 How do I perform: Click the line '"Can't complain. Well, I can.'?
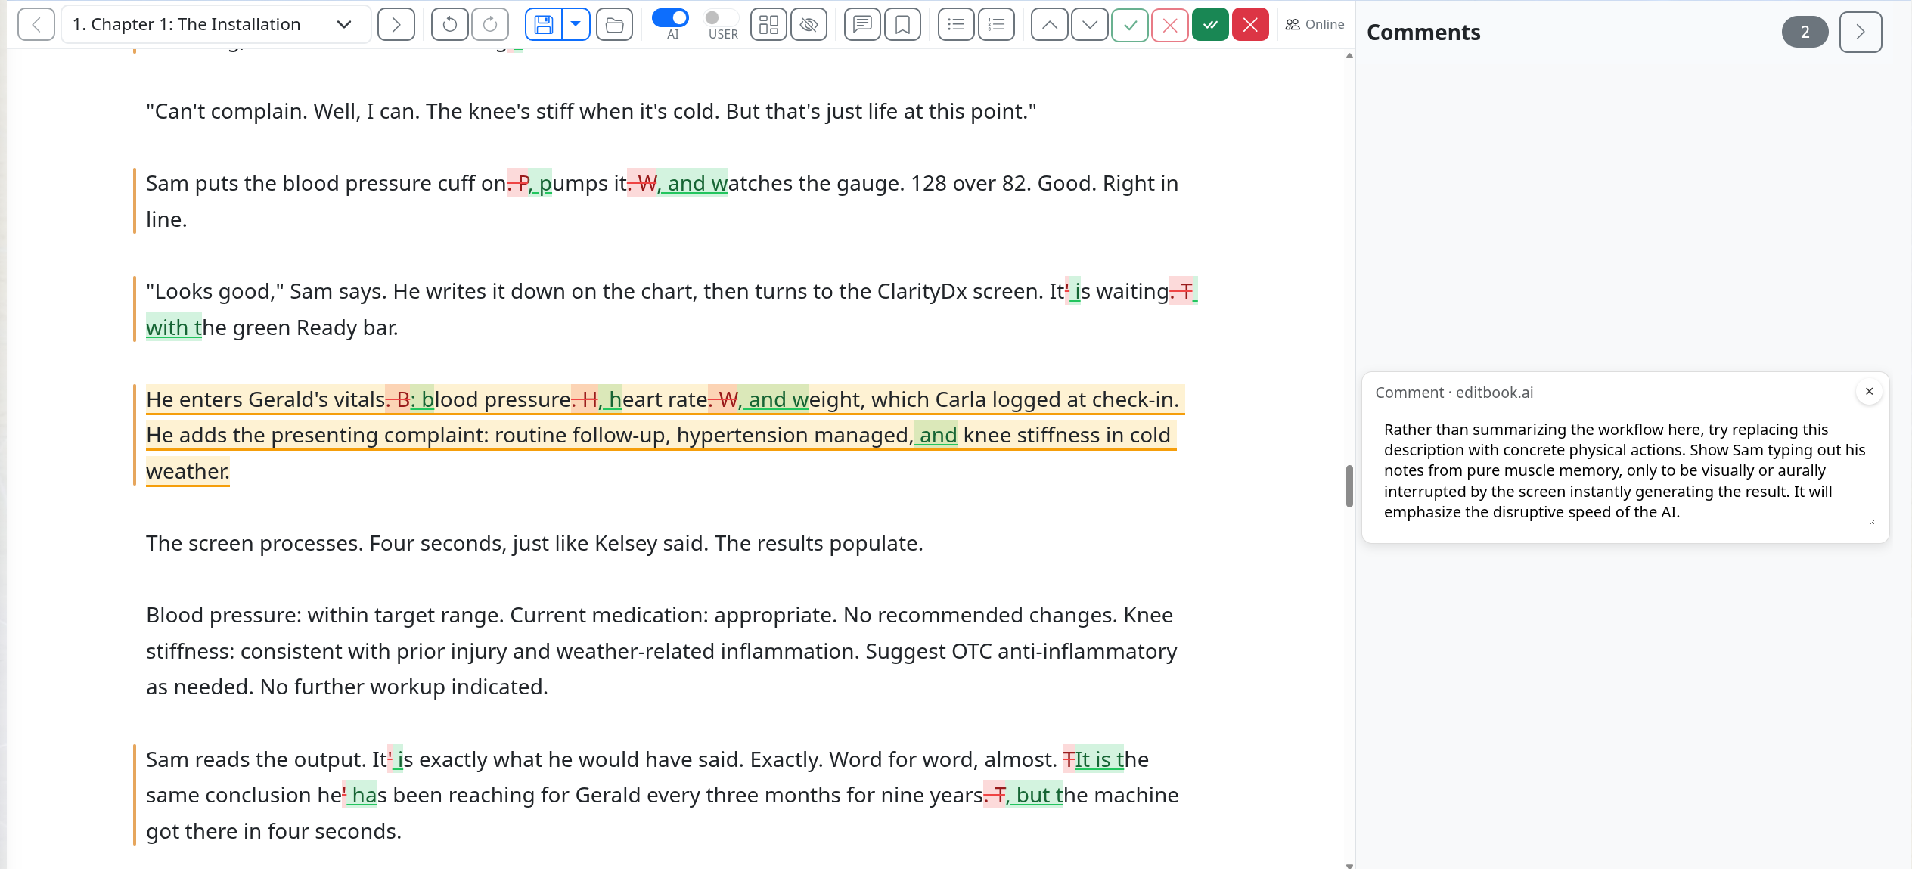pos(591,111)
